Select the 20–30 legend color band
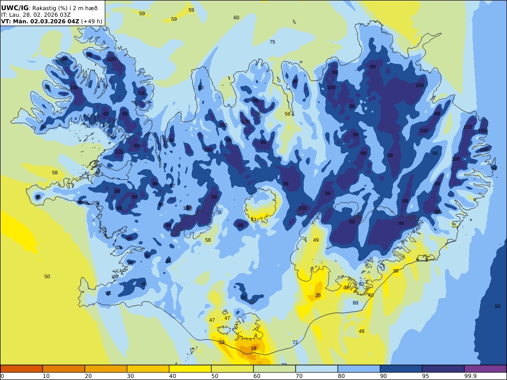This screenshot has height=380, width=507. pyautogui.click(x=106, y=369)
